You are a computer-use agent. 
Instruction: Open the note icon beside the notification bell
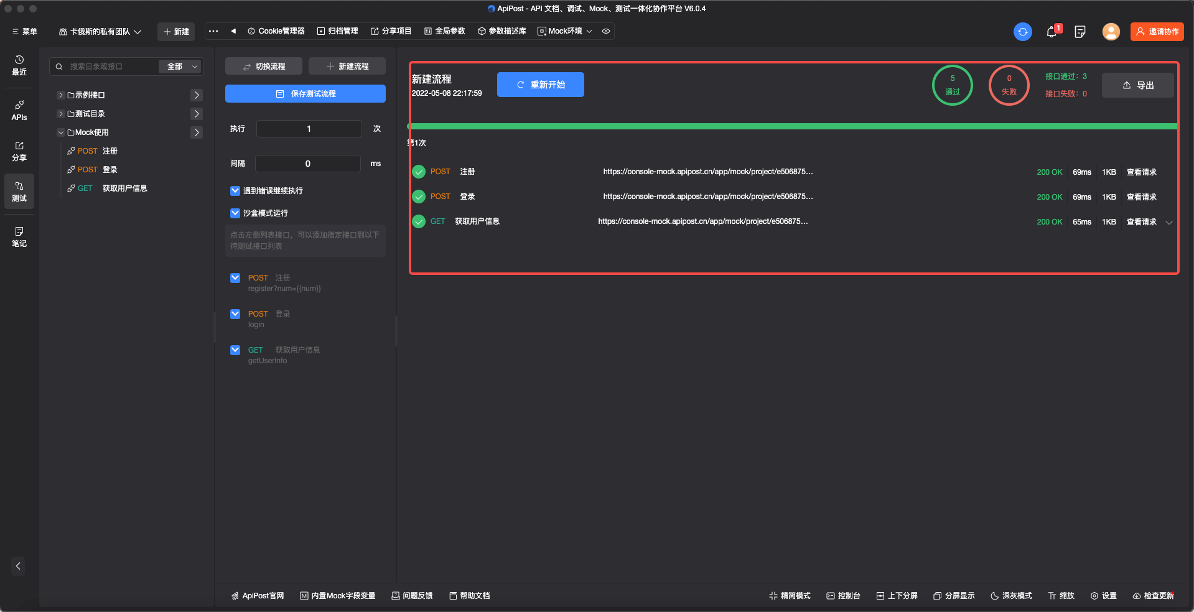[1080, 32]
